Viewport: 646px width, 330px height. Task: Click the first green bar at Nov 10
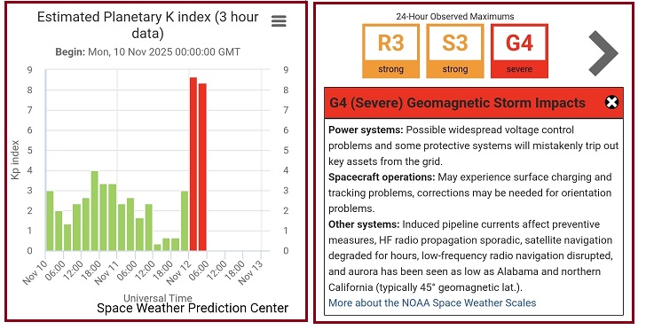pyautogui.click(x=50, y=221)
